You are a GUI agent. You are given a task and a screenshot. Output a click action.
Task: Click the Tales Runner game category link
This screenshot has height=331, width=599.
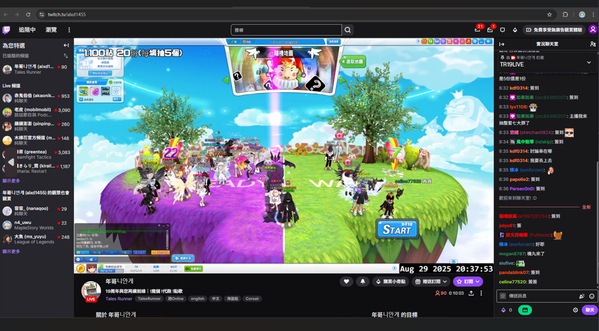tap(119, 299)
